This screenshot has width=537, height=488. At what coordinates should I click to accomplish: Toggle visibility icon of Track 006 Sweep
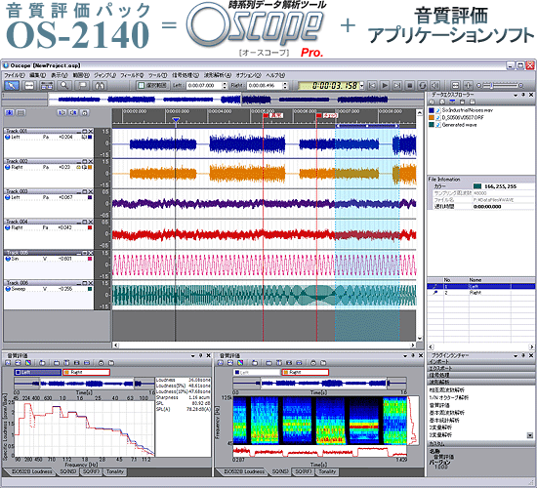8,289
